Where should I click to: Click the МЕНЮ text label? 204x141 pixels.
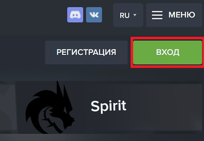pyautogui.click(x=182, y=15)
